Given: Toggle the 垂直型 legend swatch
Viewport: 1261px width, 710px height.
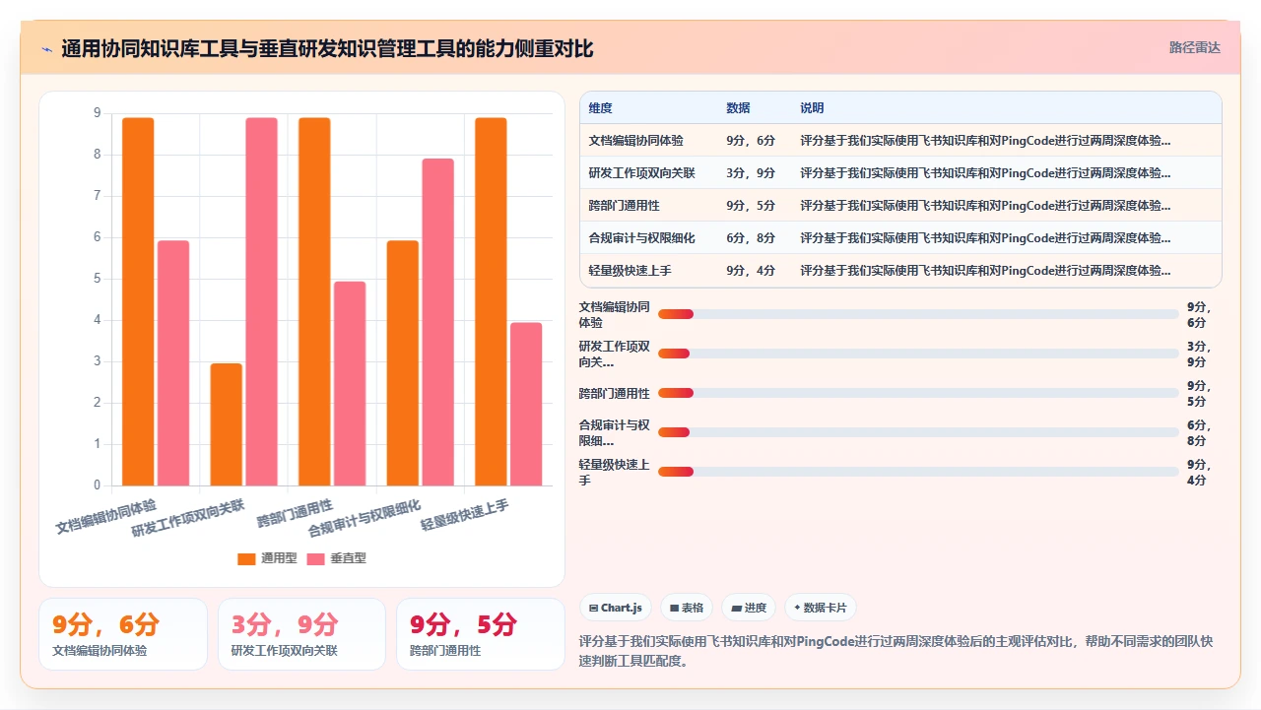Looking at the screenshot, I should pyautogui.click(x=315, y=558).
